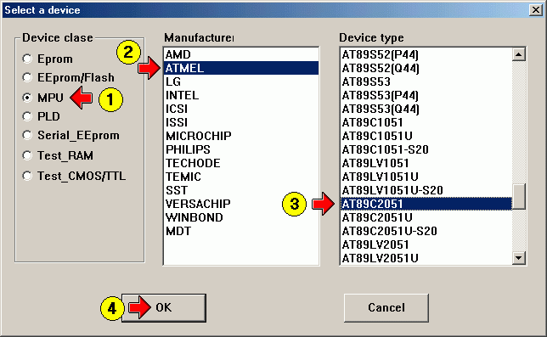Select PHILIPS from the list

coord(240,149)
